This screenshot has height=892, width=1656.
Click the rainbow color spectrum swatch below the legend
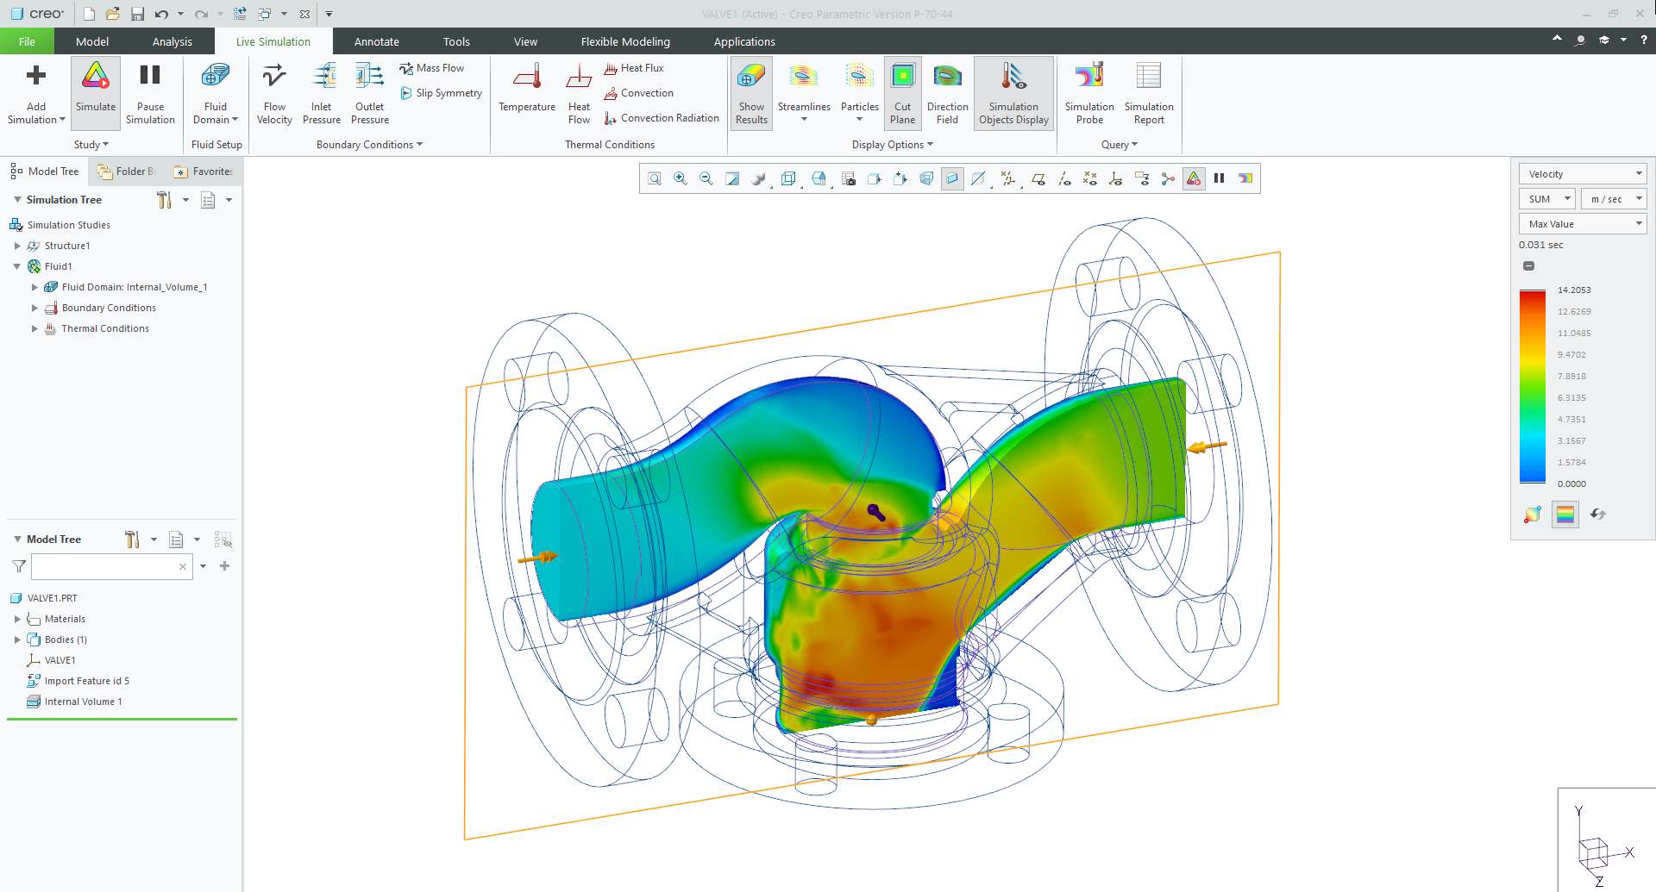[x=1564, y=514]
